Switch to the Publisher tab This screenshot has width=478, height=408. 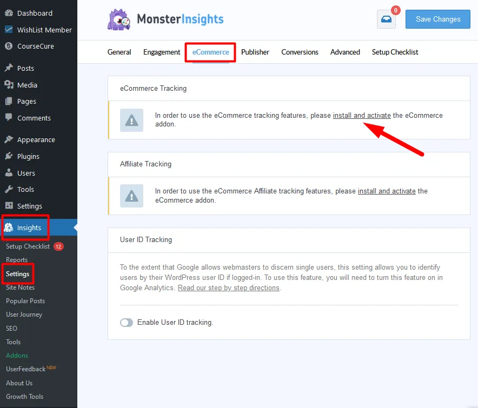coord(255,52)
